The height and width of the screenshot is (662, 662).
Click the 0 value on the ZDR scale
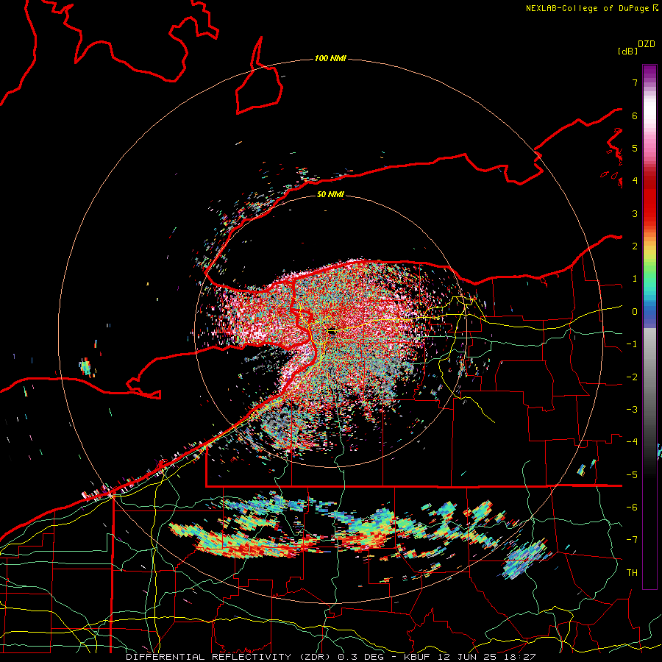coord(635,312)
